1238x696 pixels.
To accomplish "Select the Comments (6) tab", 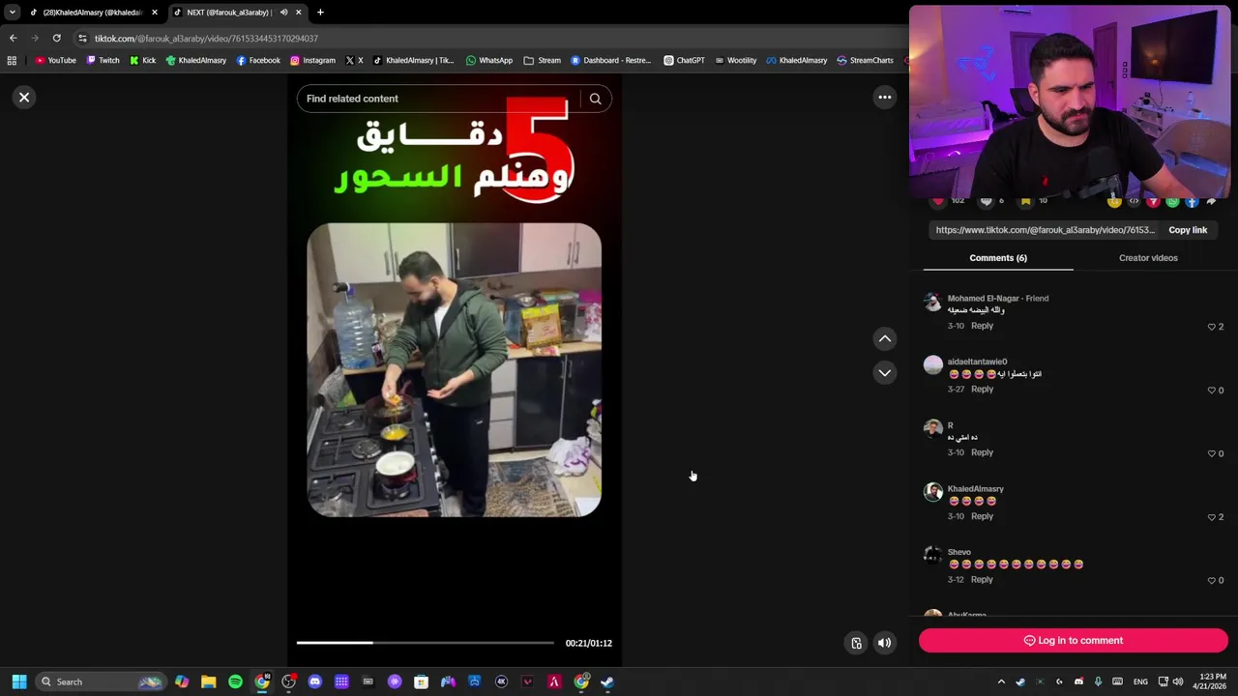I will pyautogui.click(x=998, y=258).
